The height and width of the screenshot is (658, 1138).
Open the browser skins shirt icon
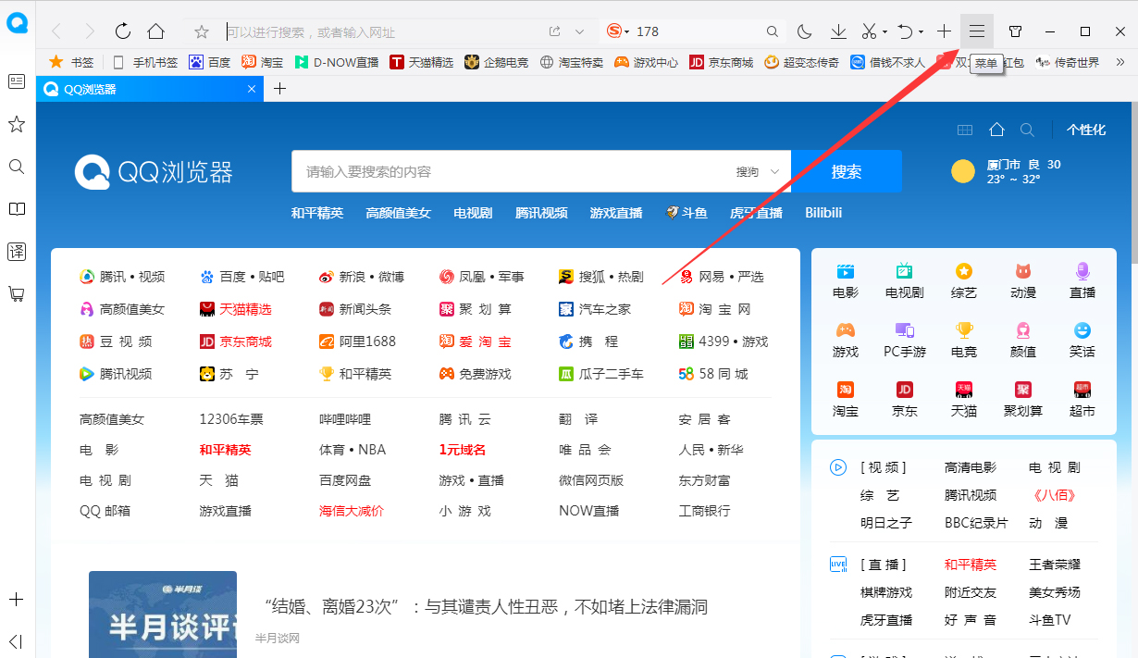pyautogui.click(x=1015, y=31)
